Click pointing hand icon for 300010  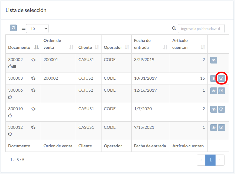pyautogui.click(x=33, y=109)
